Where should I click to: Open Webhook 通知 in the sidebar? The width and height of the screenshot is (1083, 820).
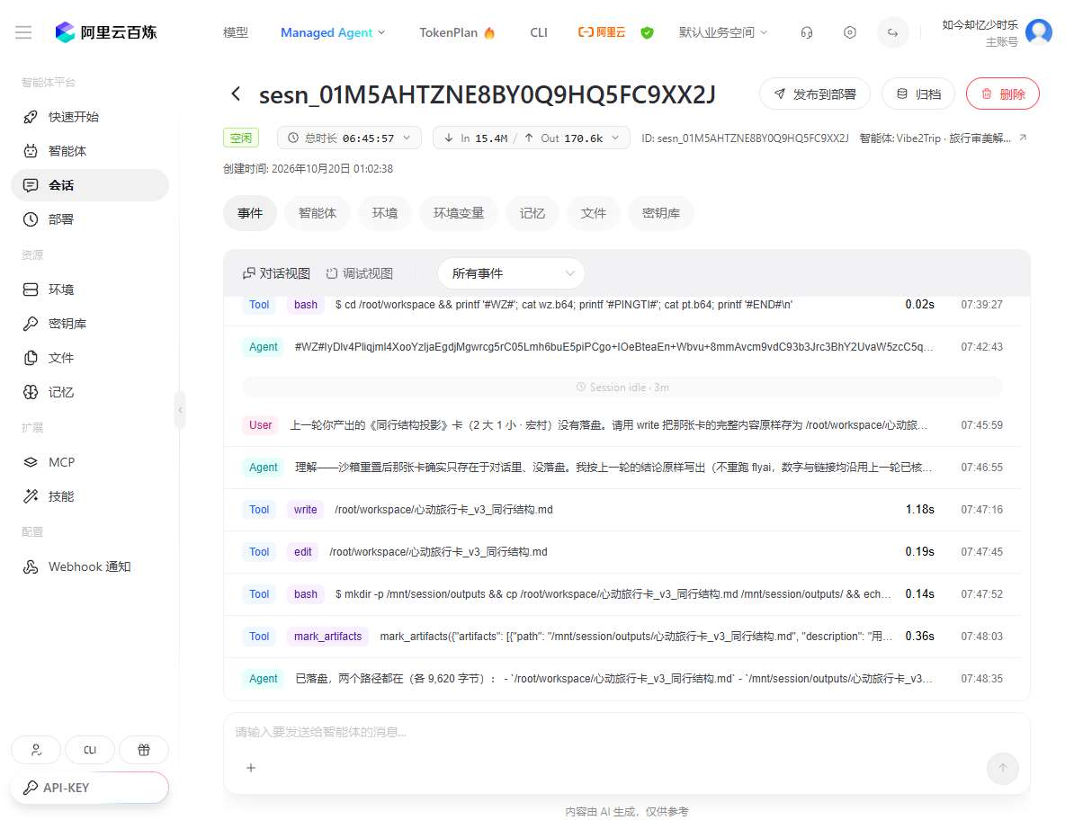89,566
